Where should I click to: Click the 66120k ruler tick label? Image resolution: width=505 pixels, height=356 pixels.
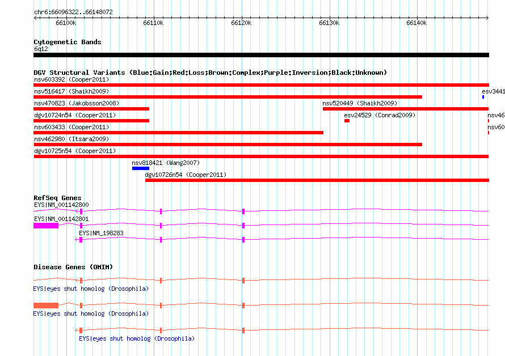(x=241, y=23)
